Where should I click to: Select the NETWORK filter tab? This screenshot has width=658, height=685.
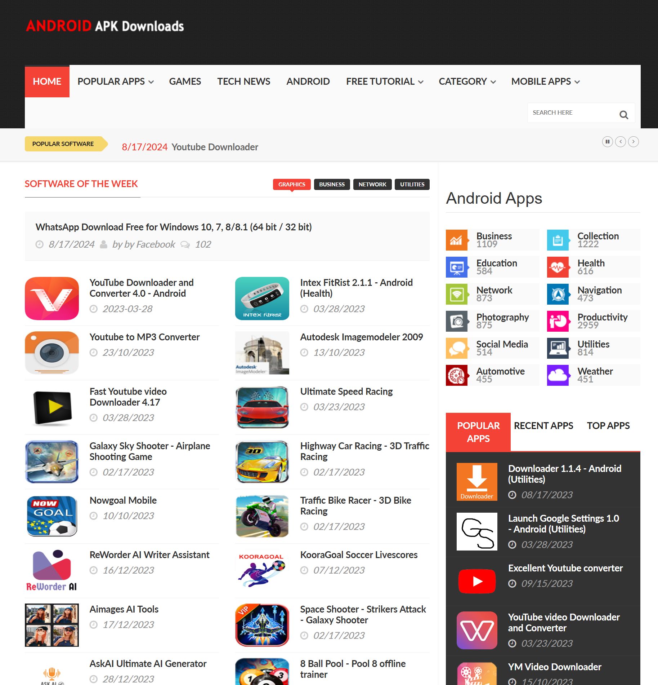pos(372,184)
